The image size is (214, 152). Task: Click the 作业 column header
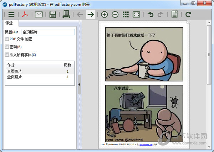(33, 65)
